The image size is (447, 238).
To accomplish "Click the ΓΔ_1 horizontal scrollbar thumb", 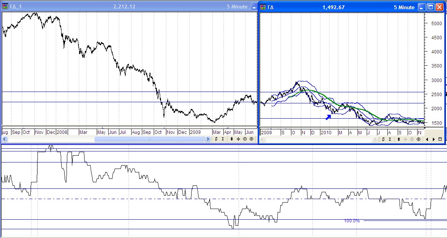I will tap(149, 139).
